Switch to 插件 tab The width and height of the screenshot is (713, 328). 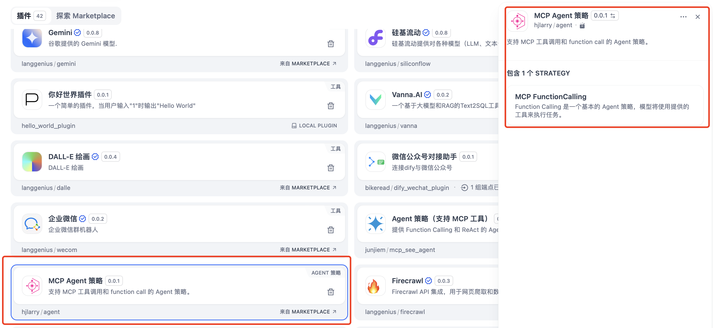[x=31, y=16]
